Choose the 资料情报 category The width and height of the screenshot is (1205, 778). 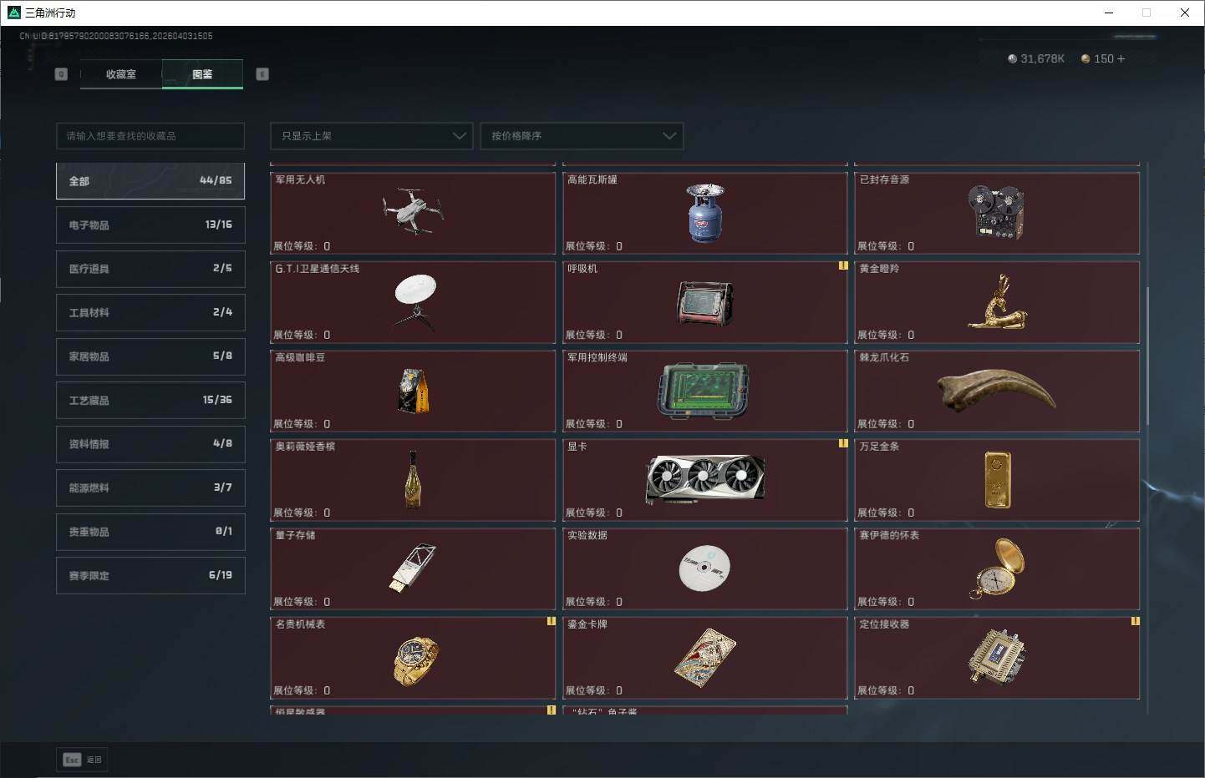tap(150, 444)
